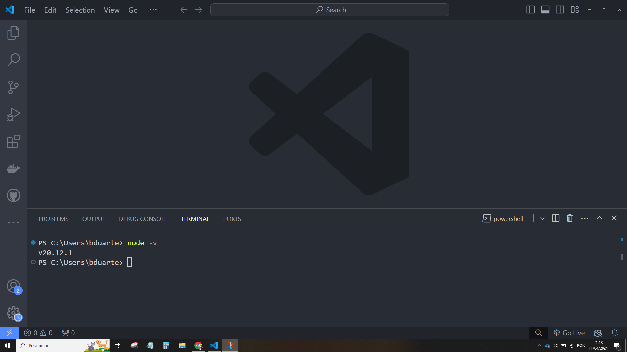Click the Search icon in sidebar
627x352 pixels.
coord(13,60)
